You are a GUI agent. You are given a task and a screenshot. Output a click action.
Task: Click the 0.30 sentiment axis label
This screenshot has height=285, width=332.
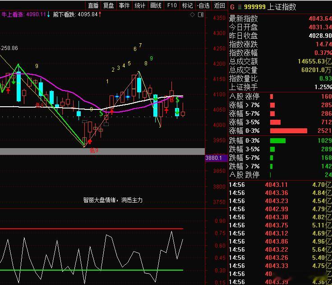tap(220, 271)
